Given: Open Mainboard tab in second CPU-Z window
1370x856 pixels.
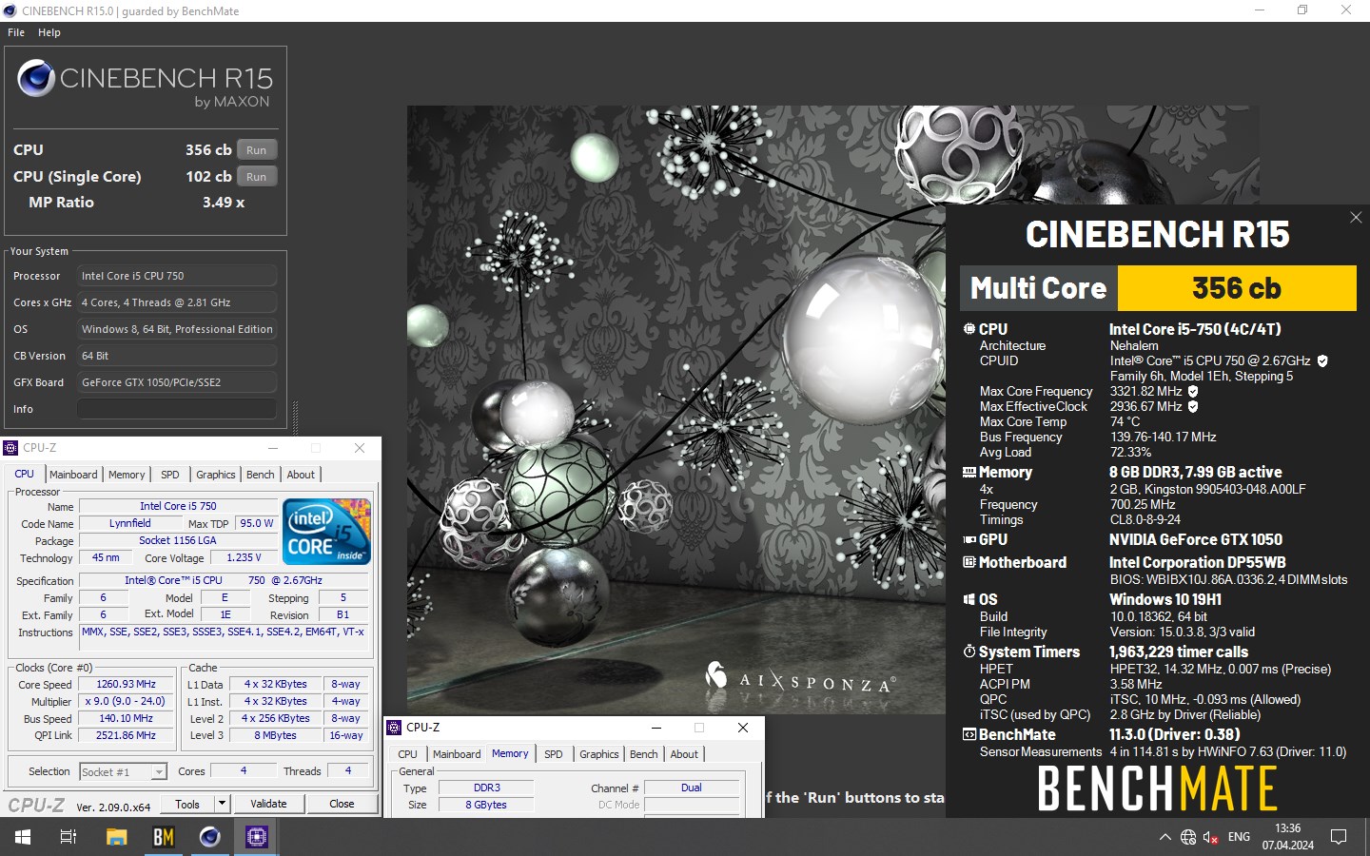Looking at the screenshot, I should pyautogui.click(x=457, y=754).
